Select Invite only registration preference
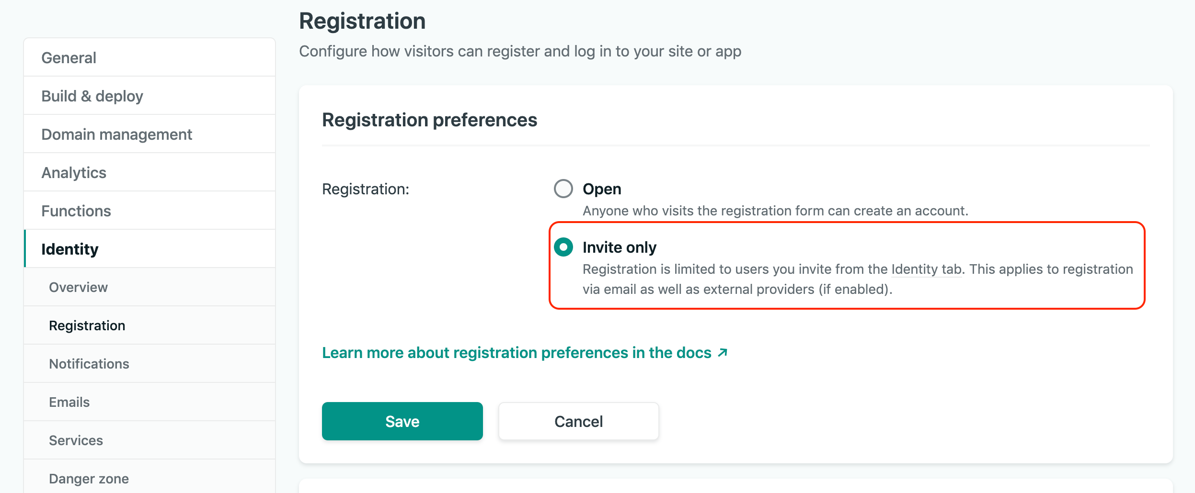The image size is (1195, 493). coord(563,247)
